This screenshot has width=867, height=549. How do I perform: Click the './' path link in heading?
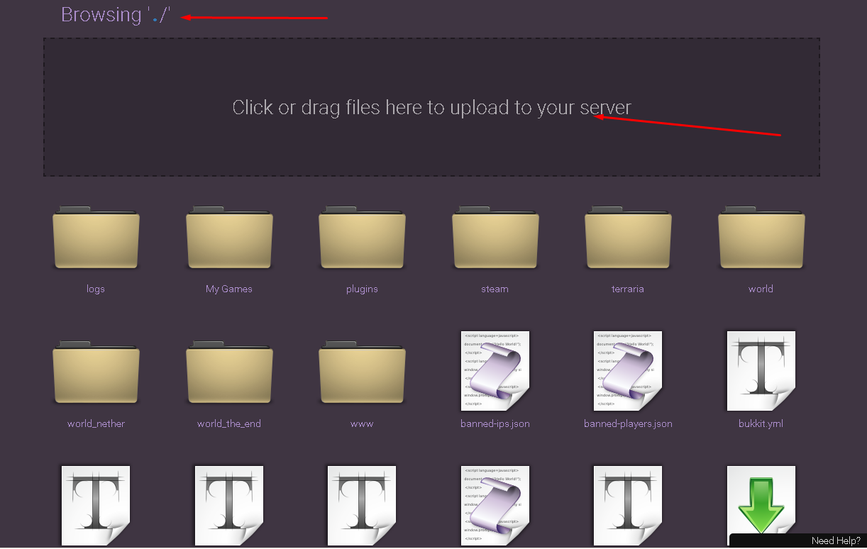[x=160, y=15]
